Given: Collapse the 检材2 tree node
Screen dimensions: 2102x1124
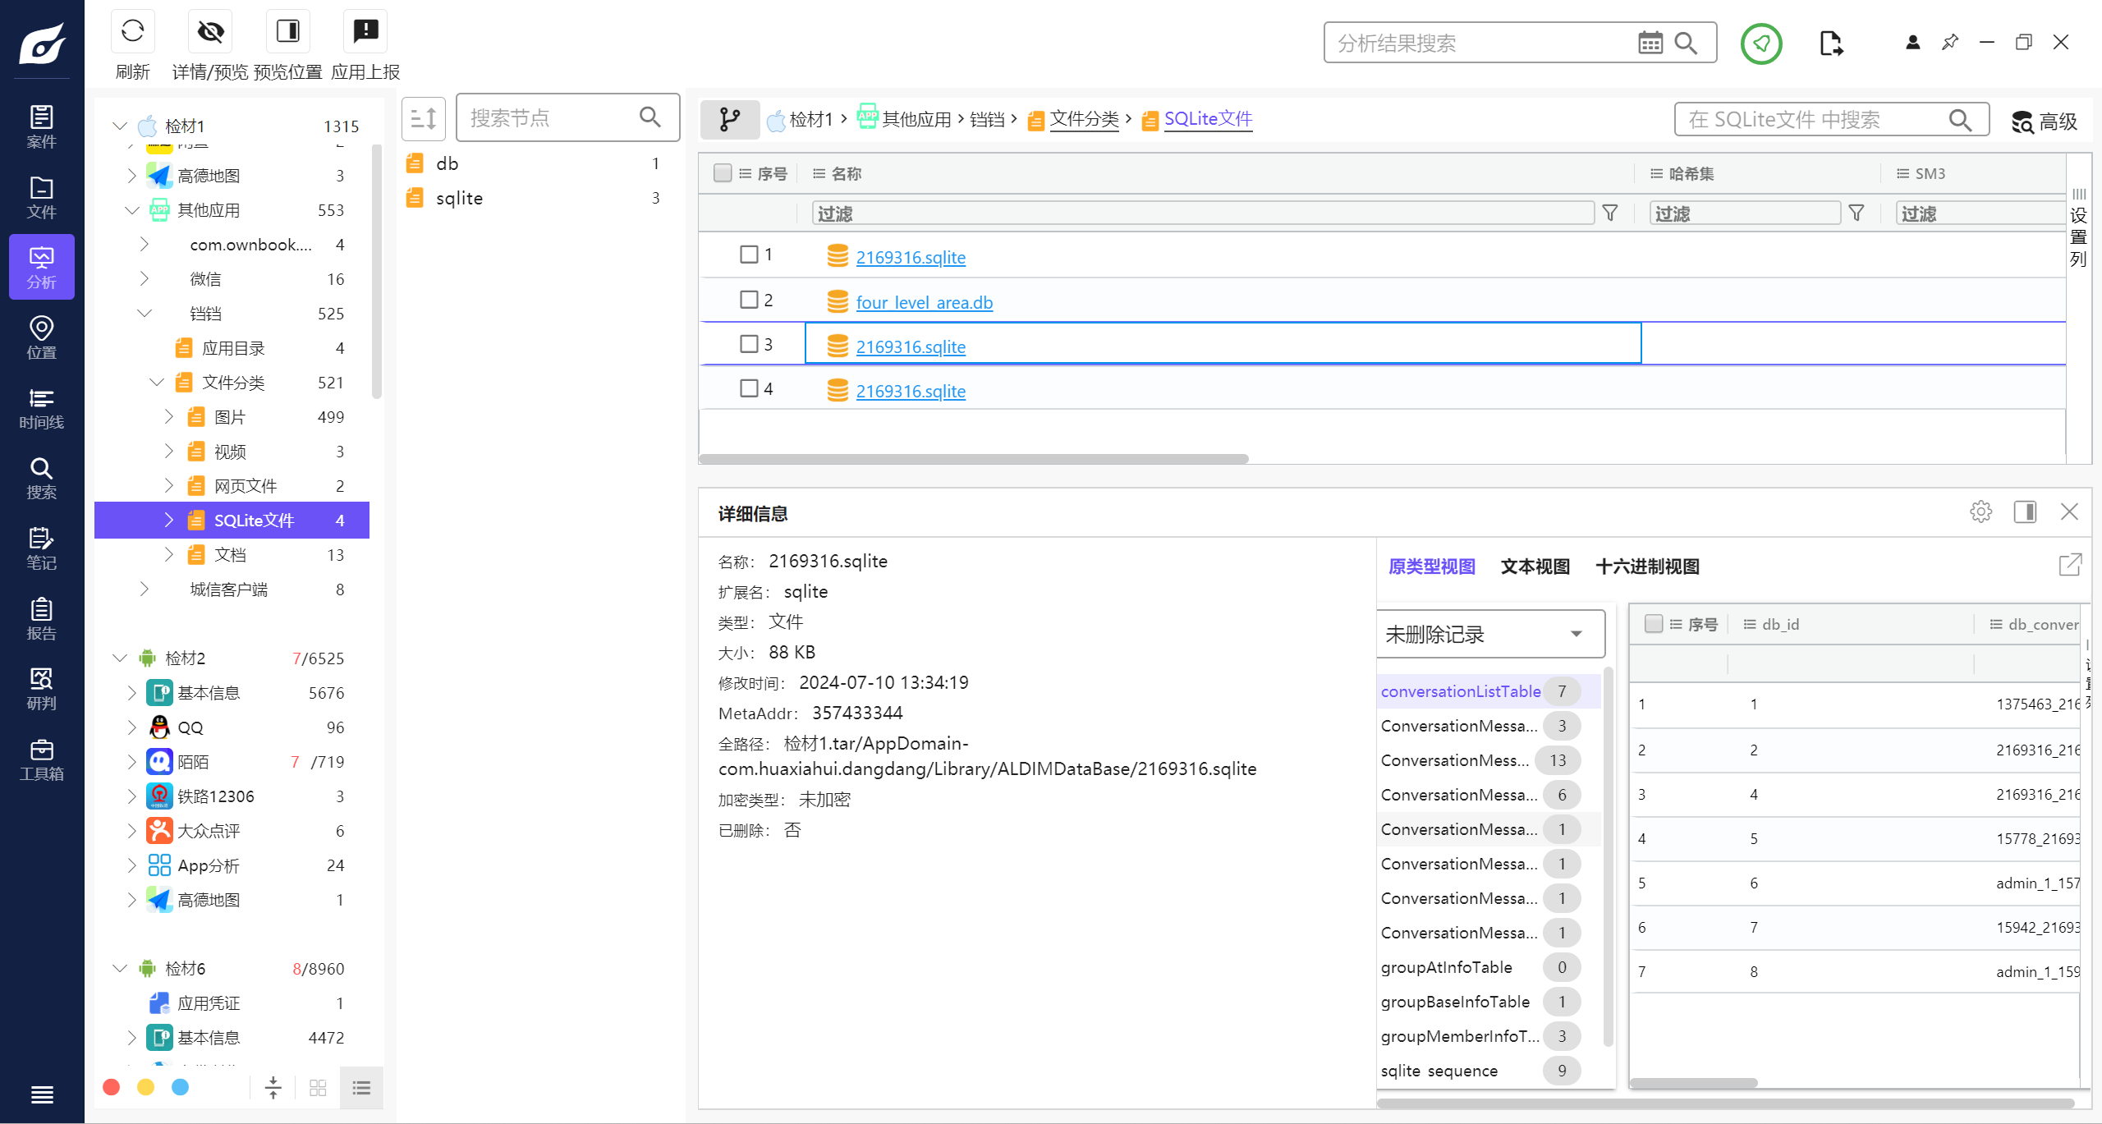Looking at the screenshot, I should (120, 658).
